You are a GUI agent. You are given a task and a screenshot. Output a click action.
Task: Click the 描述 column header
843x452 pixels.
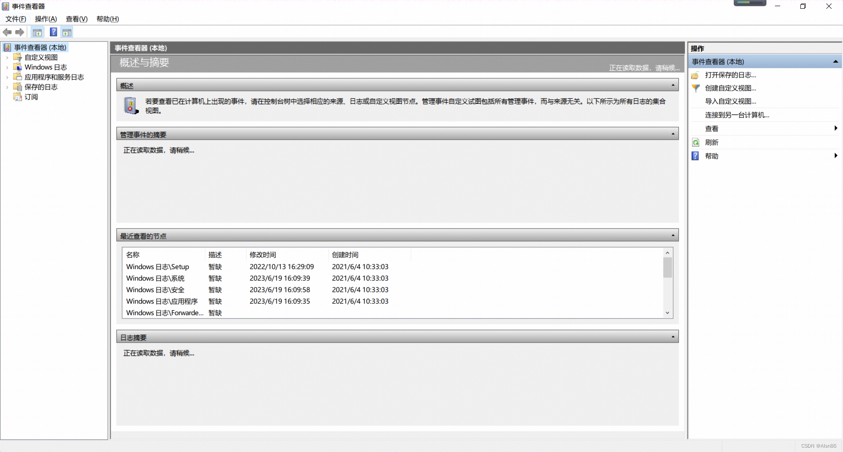tap(226, 255)
